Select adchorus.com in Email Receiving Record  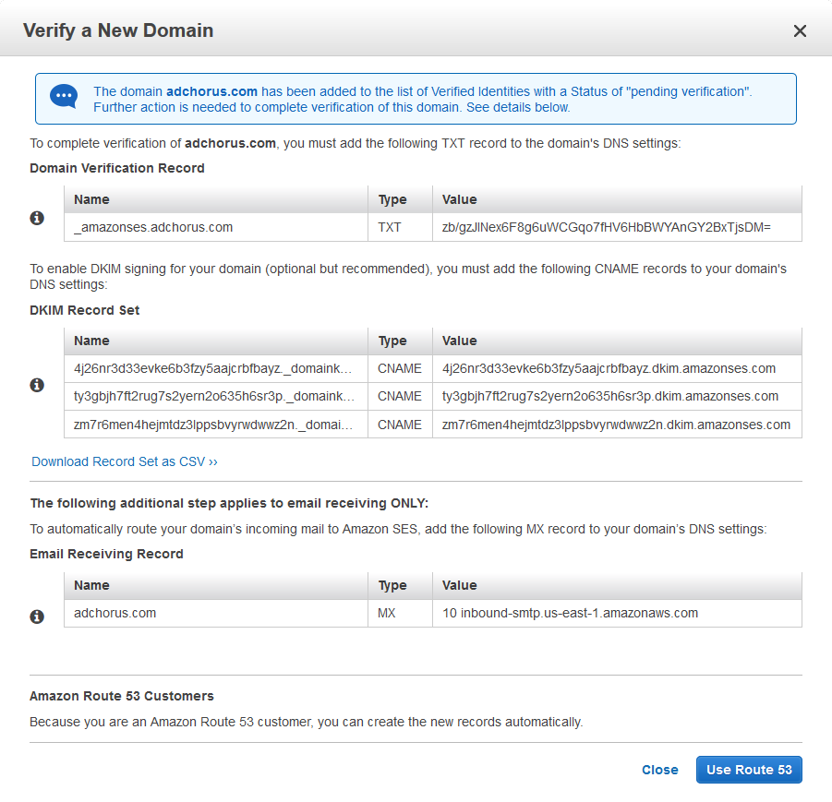pos(216,613)
